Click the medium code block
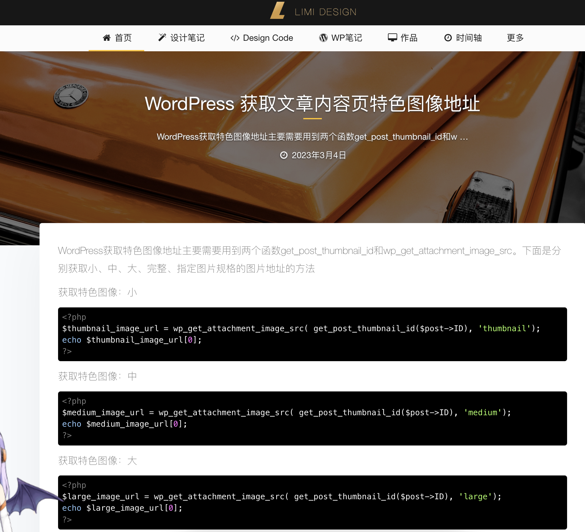The width and height of the screenshot is (585, 532). (x=312, y=418)
